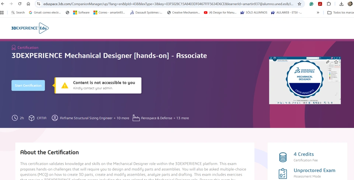This screenshot has height=180, width=354.
Task: Click the 2h duration clock icon
Action: tap(15, 118)
